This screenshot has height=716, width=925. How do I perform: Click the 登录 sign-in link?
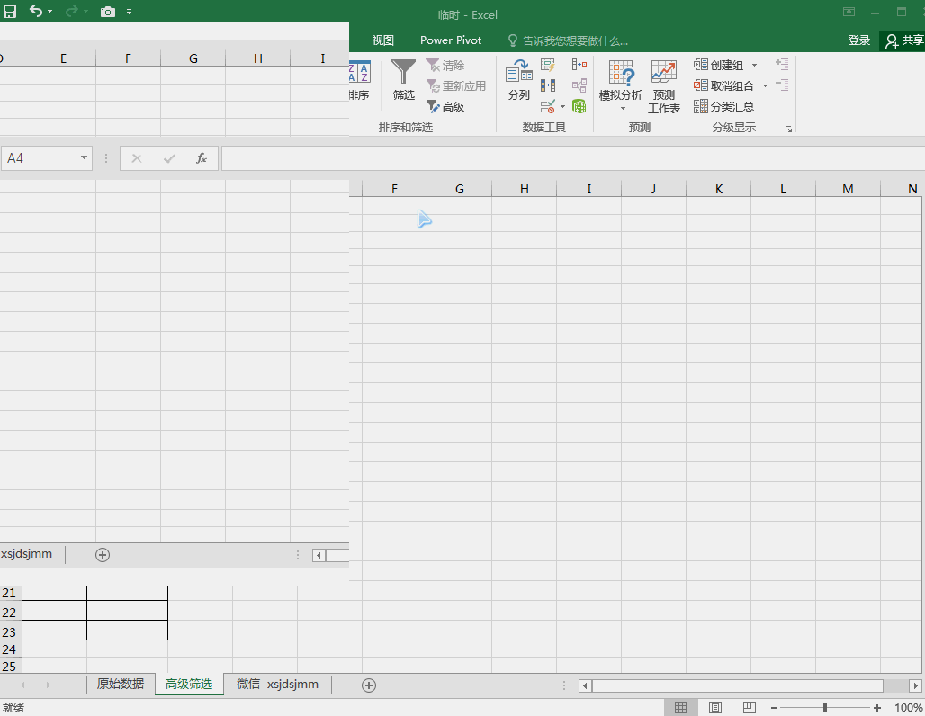(859, 40)
